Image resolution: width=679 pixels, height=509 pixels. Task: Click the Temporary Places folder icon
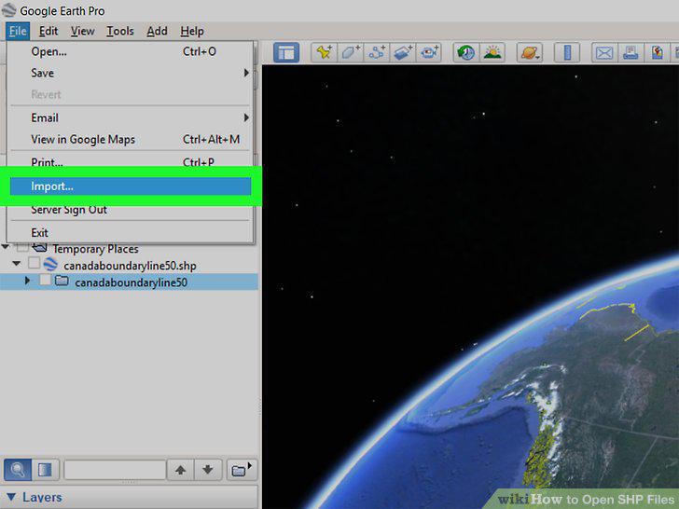pyautogui.click(x=40, y=248)
